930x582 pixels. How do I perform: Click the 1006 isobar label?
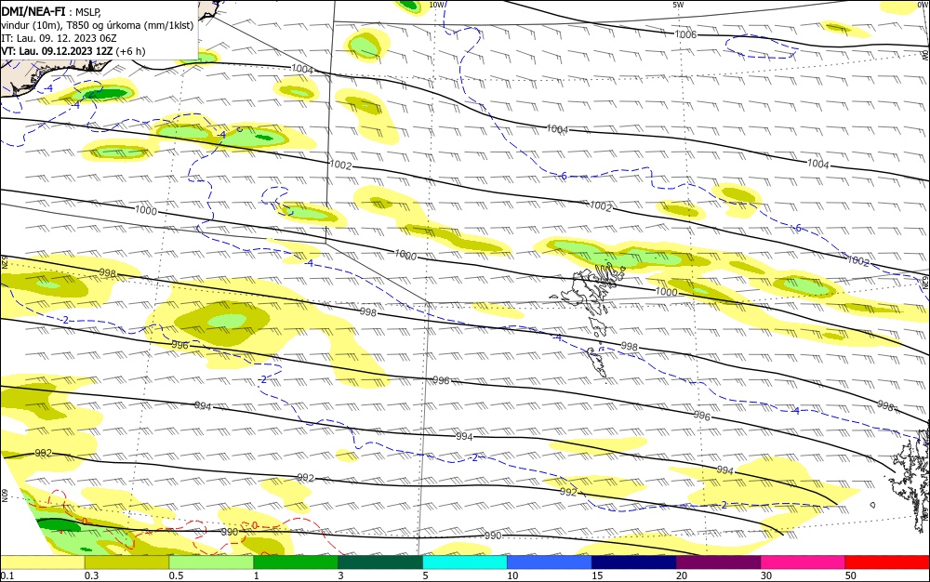pos(685,35)
